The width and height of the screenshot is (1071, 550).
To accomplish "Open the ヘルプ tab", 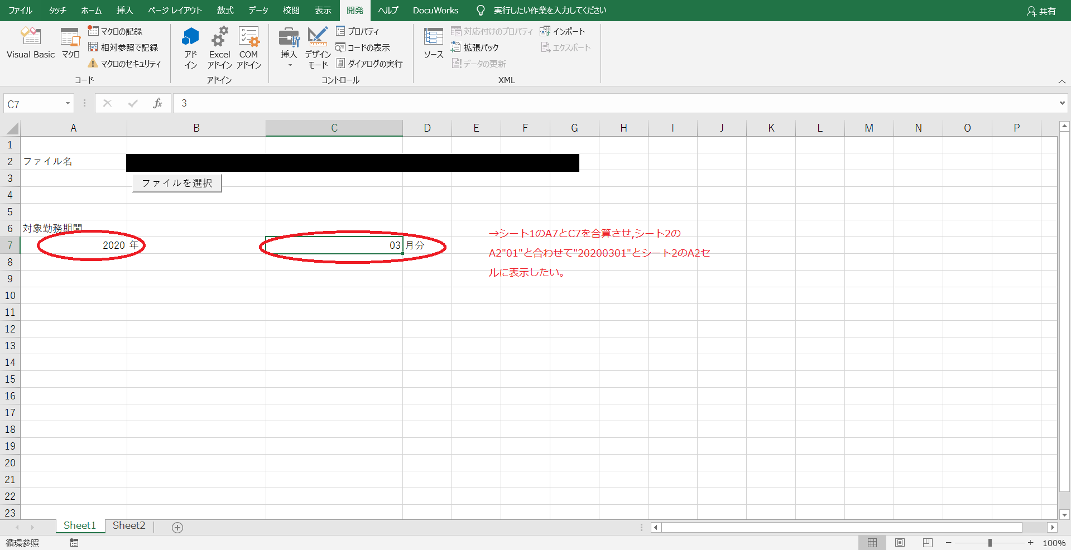I will (x=388, y=10).
